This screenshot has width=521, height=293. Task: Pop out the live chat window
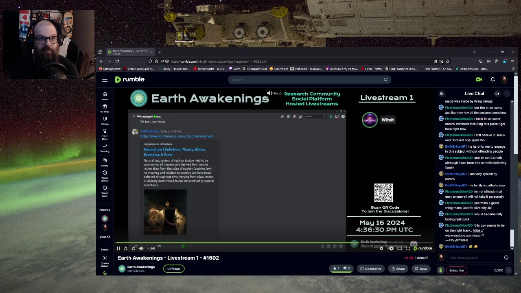497,94
